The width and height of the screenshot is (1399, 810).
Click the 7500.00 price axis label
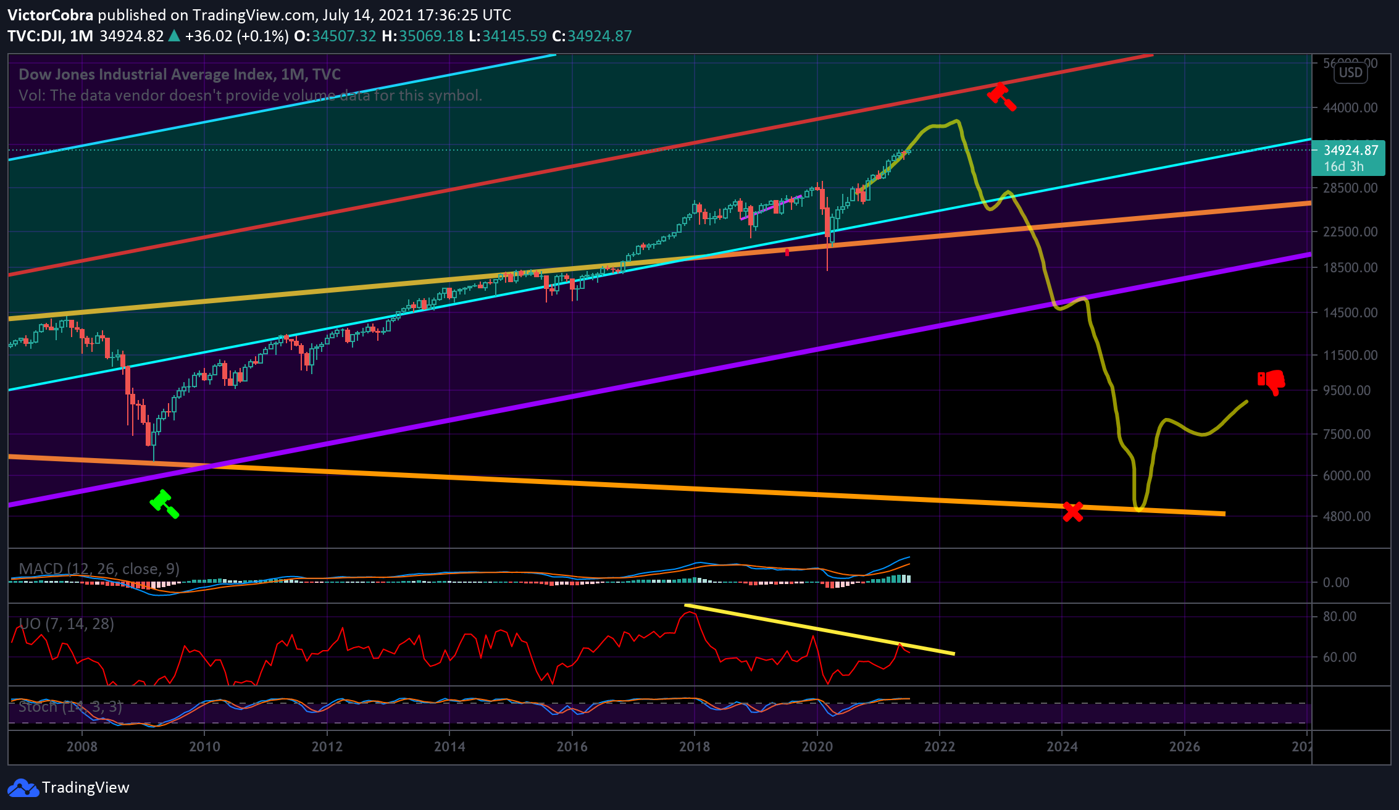[1347, 434]
